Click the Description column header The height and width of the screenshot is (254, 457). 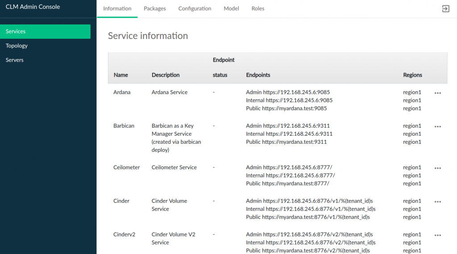pyautogui.click(x=166, y=75)
